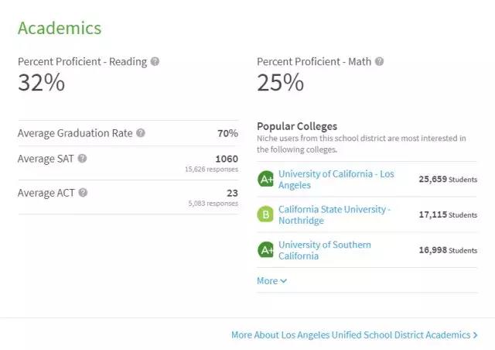
Task: Click the 32% reading proficiency value
Action: coord(41,83)
